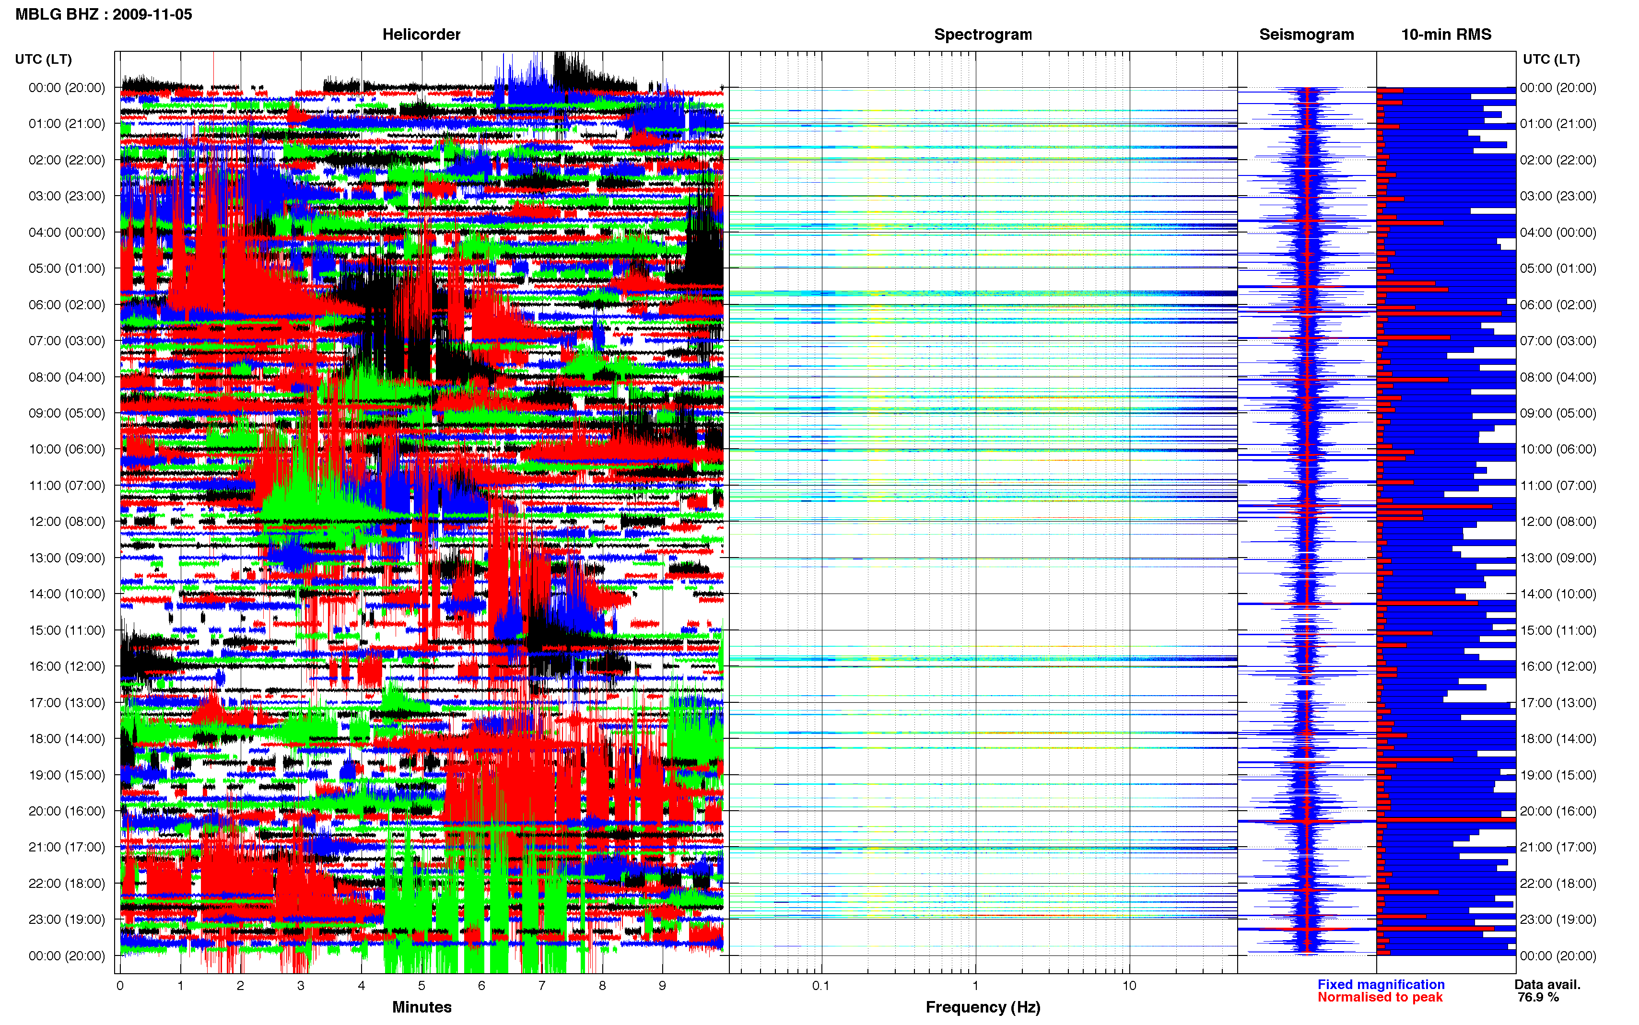The image size is (1639, 1025).
Task: Click the right UTC (LT) axis label
Action: pos(1551,59)
